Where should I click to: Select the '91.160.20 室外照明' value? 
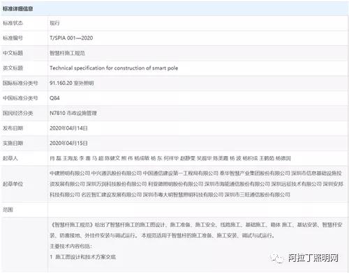click(72, 83)
